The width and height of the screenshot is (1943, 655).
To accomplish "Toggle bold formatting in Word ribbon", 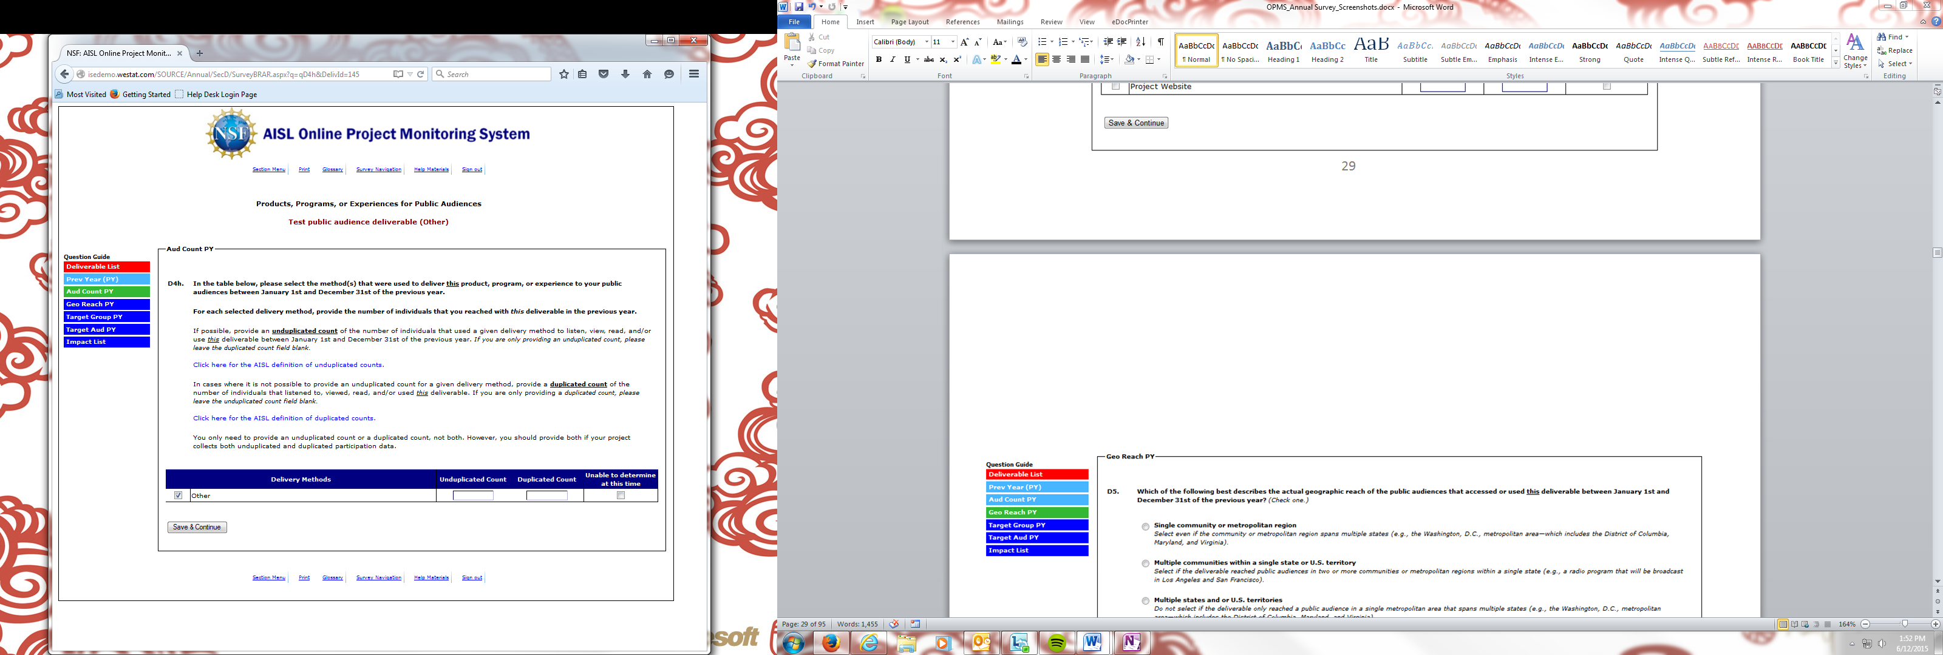I will [x=879, y=59].
